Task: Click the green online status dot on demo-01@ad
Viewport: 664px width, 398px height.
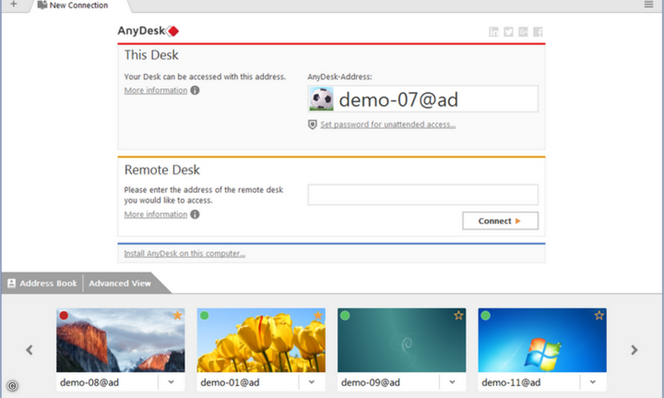Action: (x=204, y=316)
